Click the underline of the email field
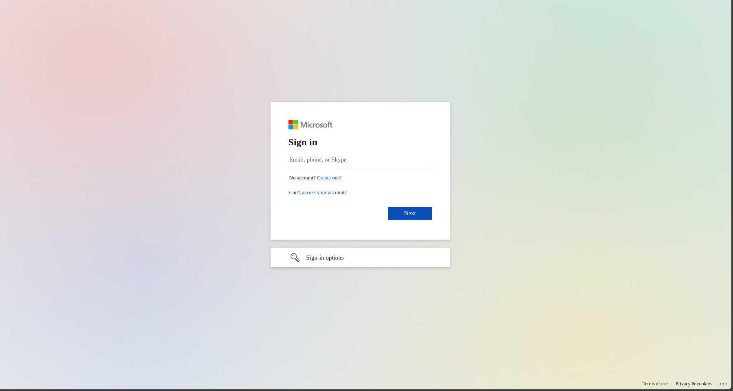Screen dimensions: 733x391 [x=360, y=167]
